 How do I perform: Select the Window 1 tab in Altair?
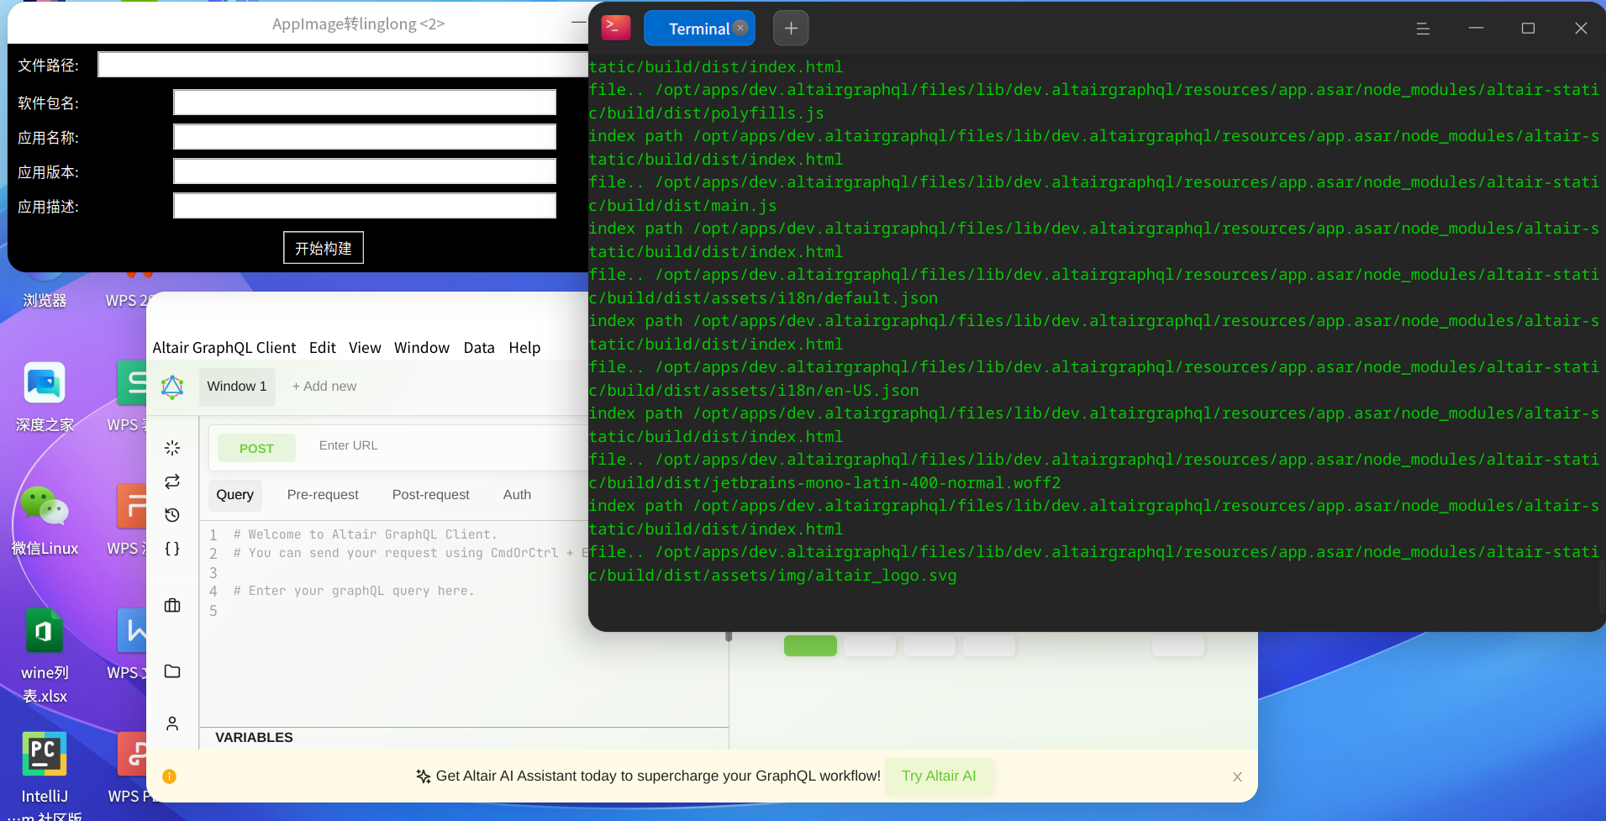coord(237,387)
